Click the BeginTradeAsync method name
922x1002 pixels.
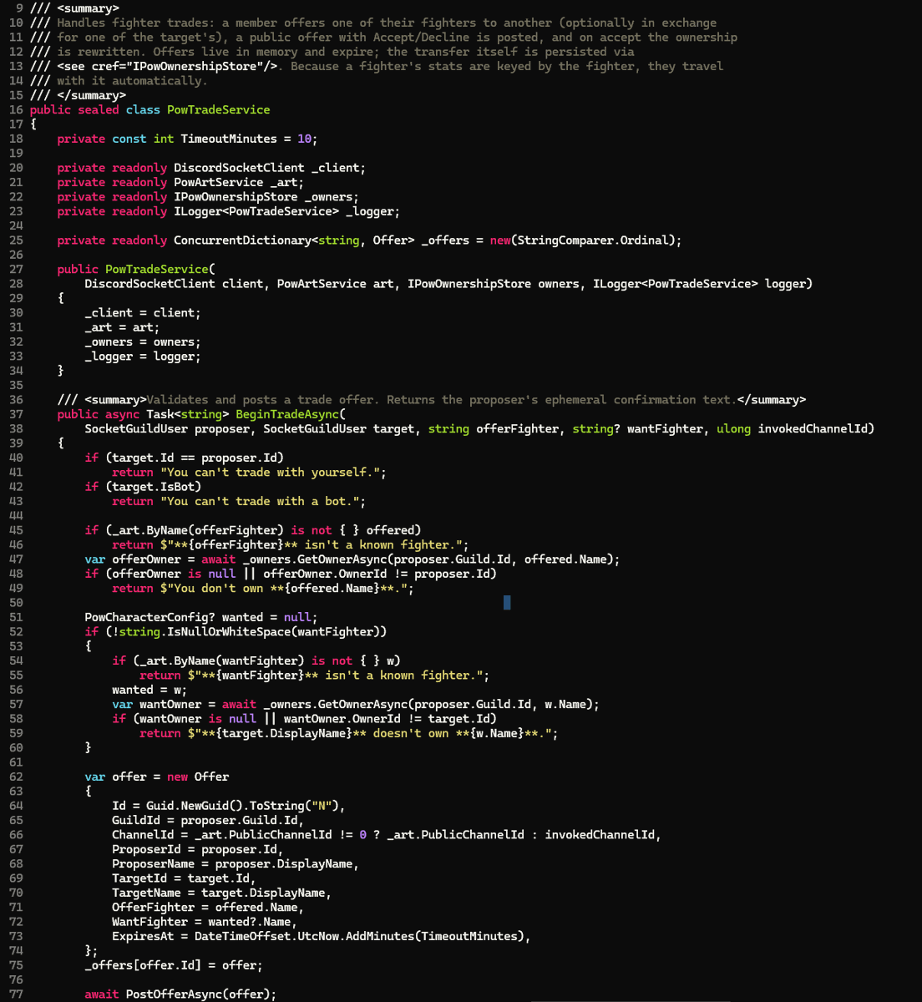pyautogui.click(x=287, y=414)
